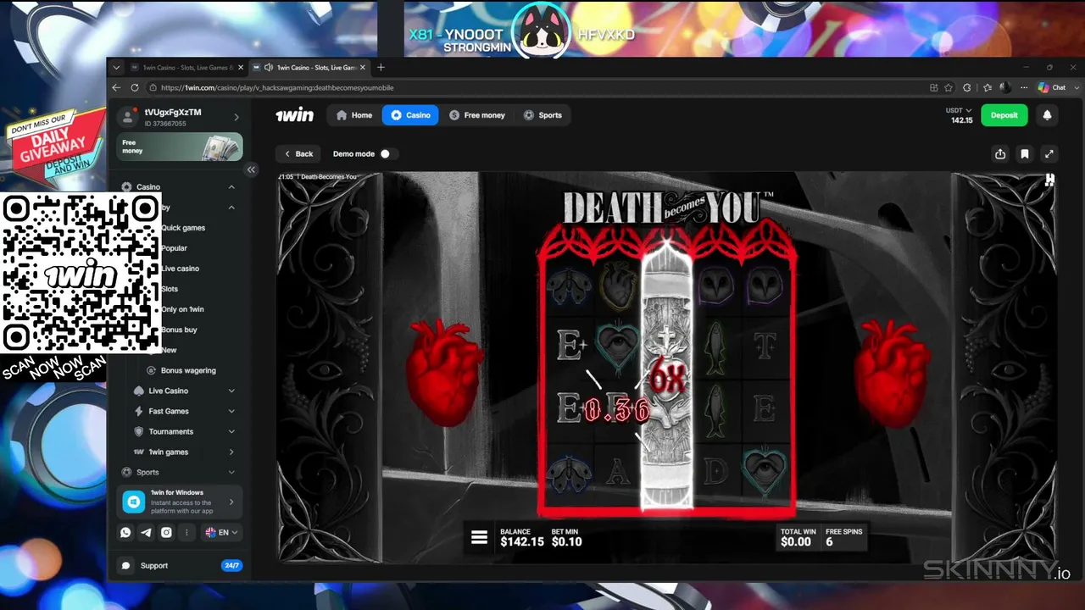Go back in browser history
The width and height of the screenshot is (1085, 610).
(117, 87)
